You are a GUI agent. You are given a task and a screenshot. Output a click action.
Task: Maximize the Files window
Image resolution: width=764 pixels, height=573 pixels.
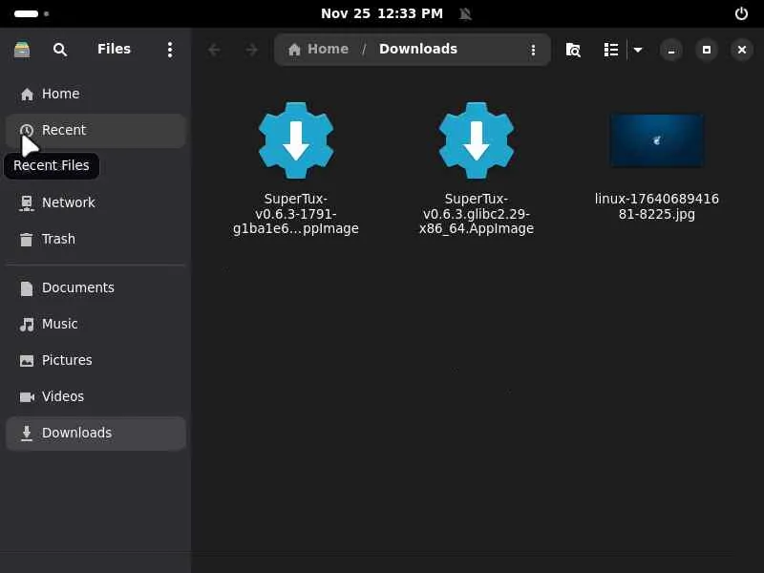click(x=707, y=50)
